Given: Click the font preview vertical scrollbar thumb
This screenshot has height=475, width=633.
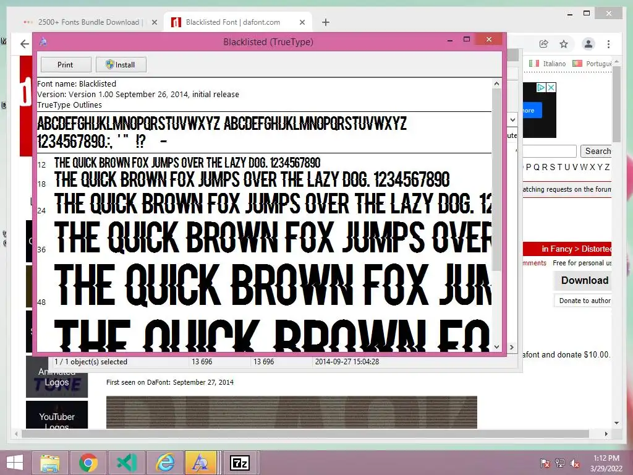Looking at the screenshot, I should click(x=496, y=180).
